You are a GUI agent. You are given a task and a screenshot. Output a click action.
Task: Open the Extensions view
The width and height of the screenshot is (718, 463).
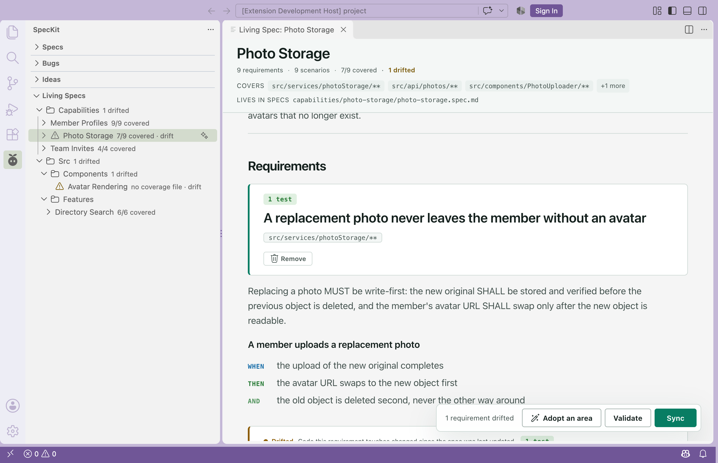tap(12, 134)
